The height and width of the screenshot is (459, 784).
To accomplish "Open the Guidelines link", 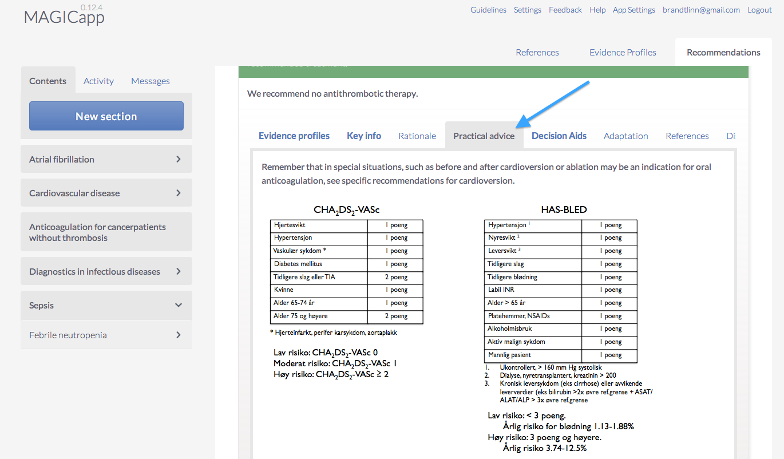I will [488, 10].
